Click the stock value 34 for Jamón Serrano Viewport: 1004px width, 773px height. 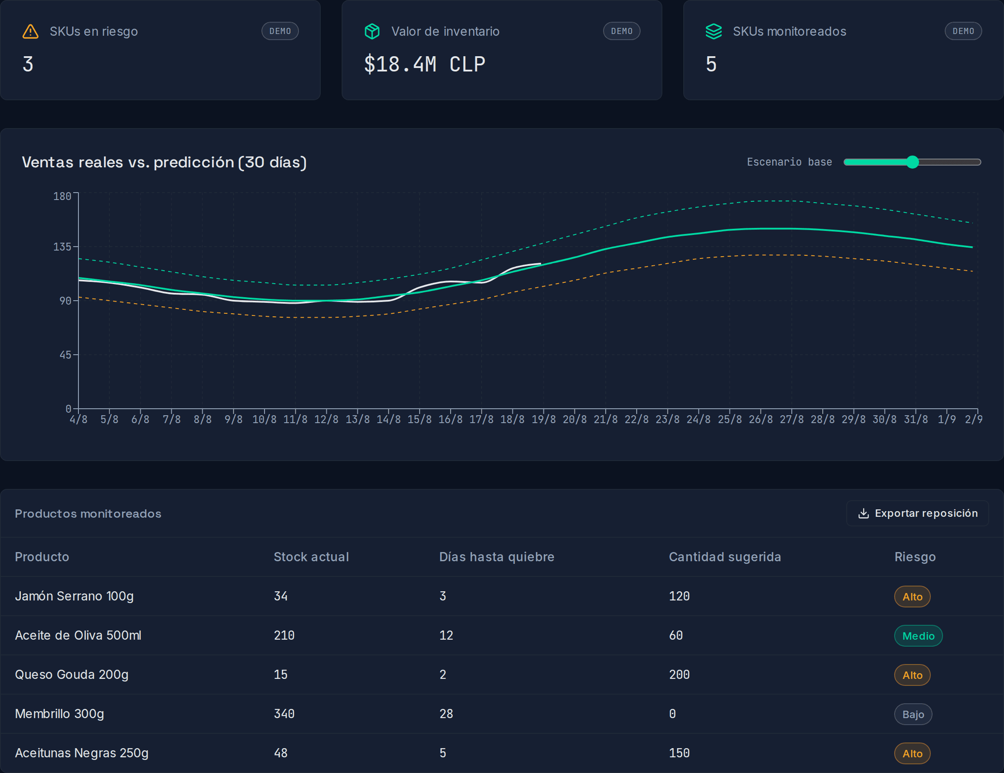(281, 596)
